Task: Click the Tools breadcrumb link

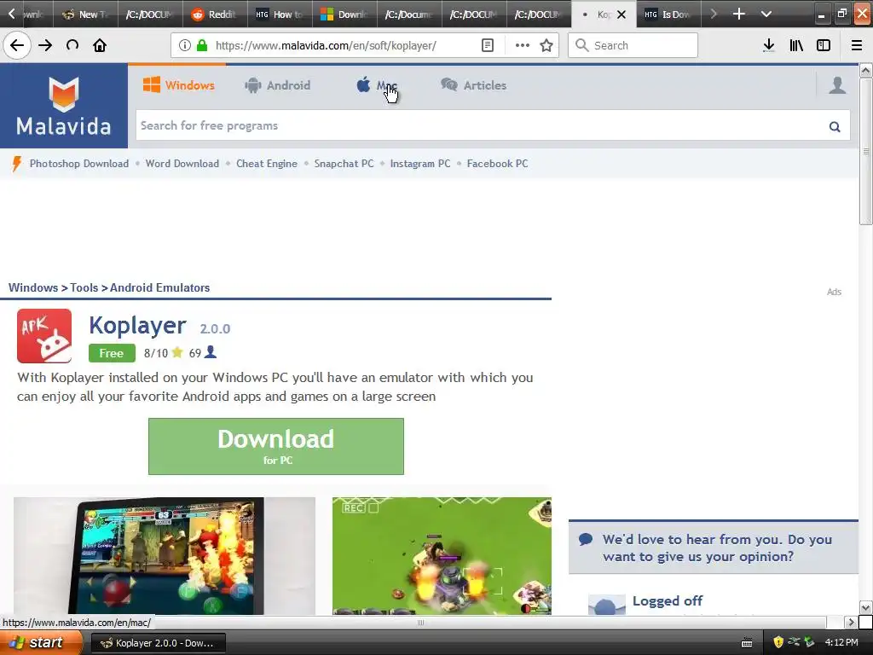Action: coord(84,288)
